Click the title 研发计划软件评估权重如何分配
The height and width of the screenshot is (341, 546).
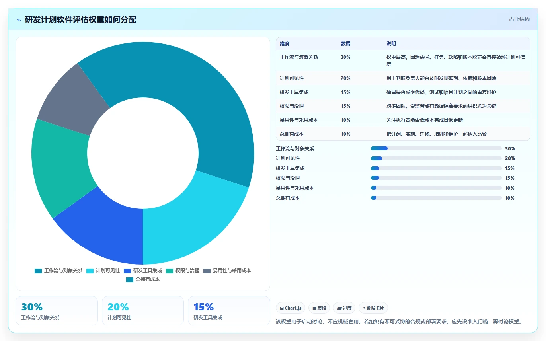[x=80, y=19]
